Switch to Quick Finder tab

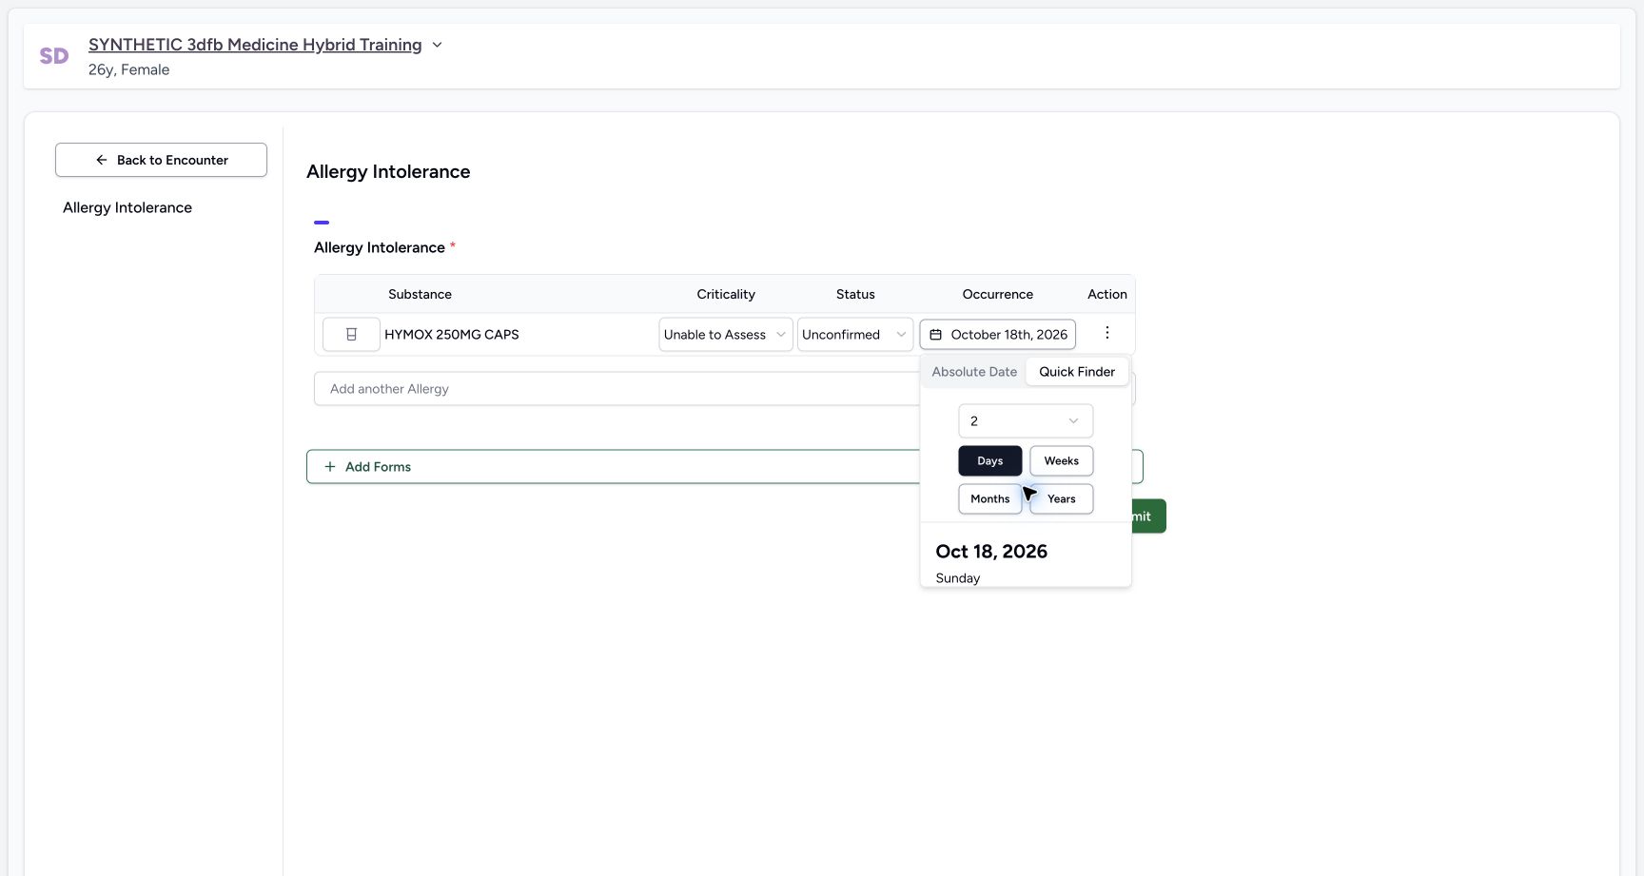[x=1077, y=372]
